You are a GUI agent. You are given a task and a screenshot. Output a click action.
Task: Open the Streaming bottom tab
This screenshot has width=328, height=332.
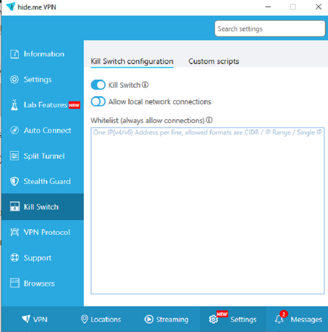pyautogui.click(x=167, y=319)
